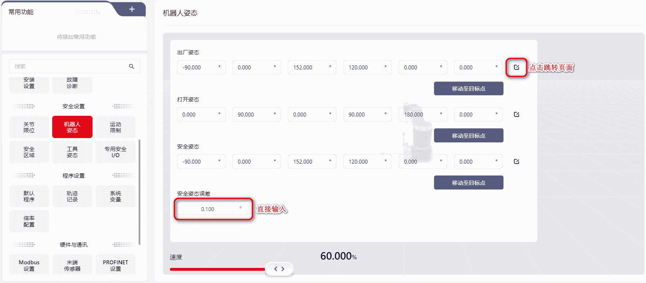Click the speed slider arrows handle
The image size is (646, 283).
click(279, 269)
